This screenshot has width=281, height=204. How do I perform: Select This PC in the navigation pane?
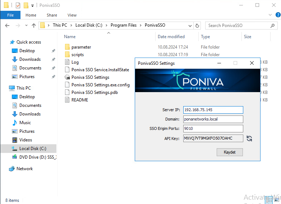point(24,88)
